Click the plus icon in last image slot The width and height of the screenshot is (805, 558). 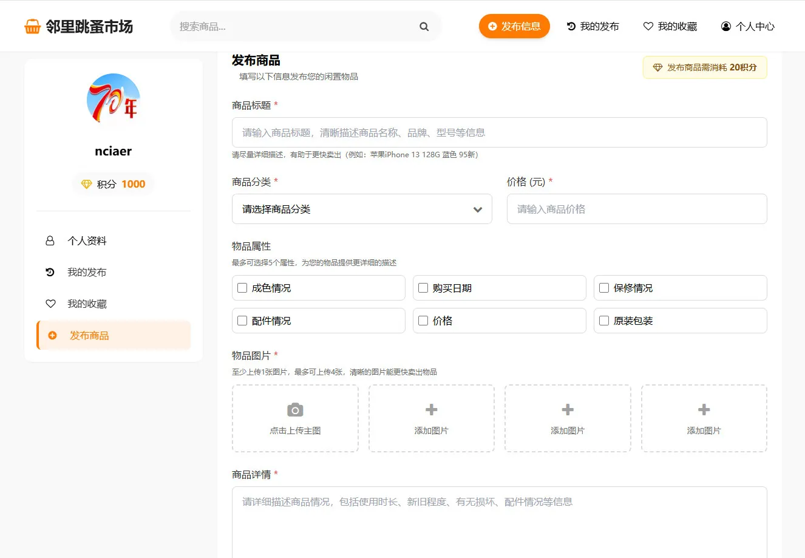coord(704,410)
